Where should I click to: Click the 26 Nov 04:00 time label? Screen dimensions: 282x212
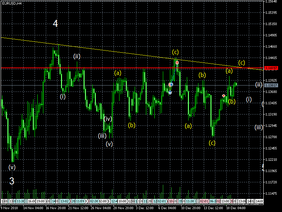(x=101, y=208)
